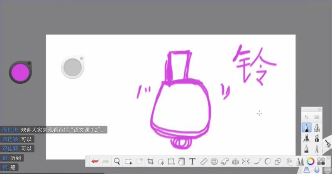Toggle the Color Editor wheel

click(x=310, y=161)
